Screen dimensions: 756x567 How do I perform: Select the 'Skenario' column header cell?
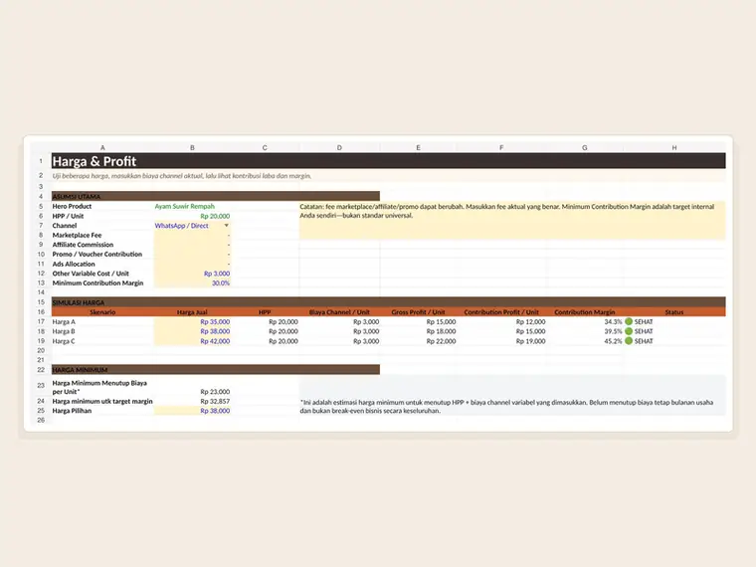(x=102, y=312)
